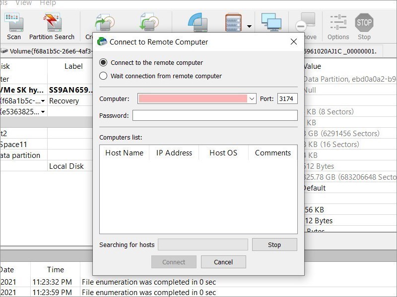Image resolution: width=397 pixels, height=297 pixels.
Task: Open dropdown arrow beside RAID icon
Action: tap(249, 27)
